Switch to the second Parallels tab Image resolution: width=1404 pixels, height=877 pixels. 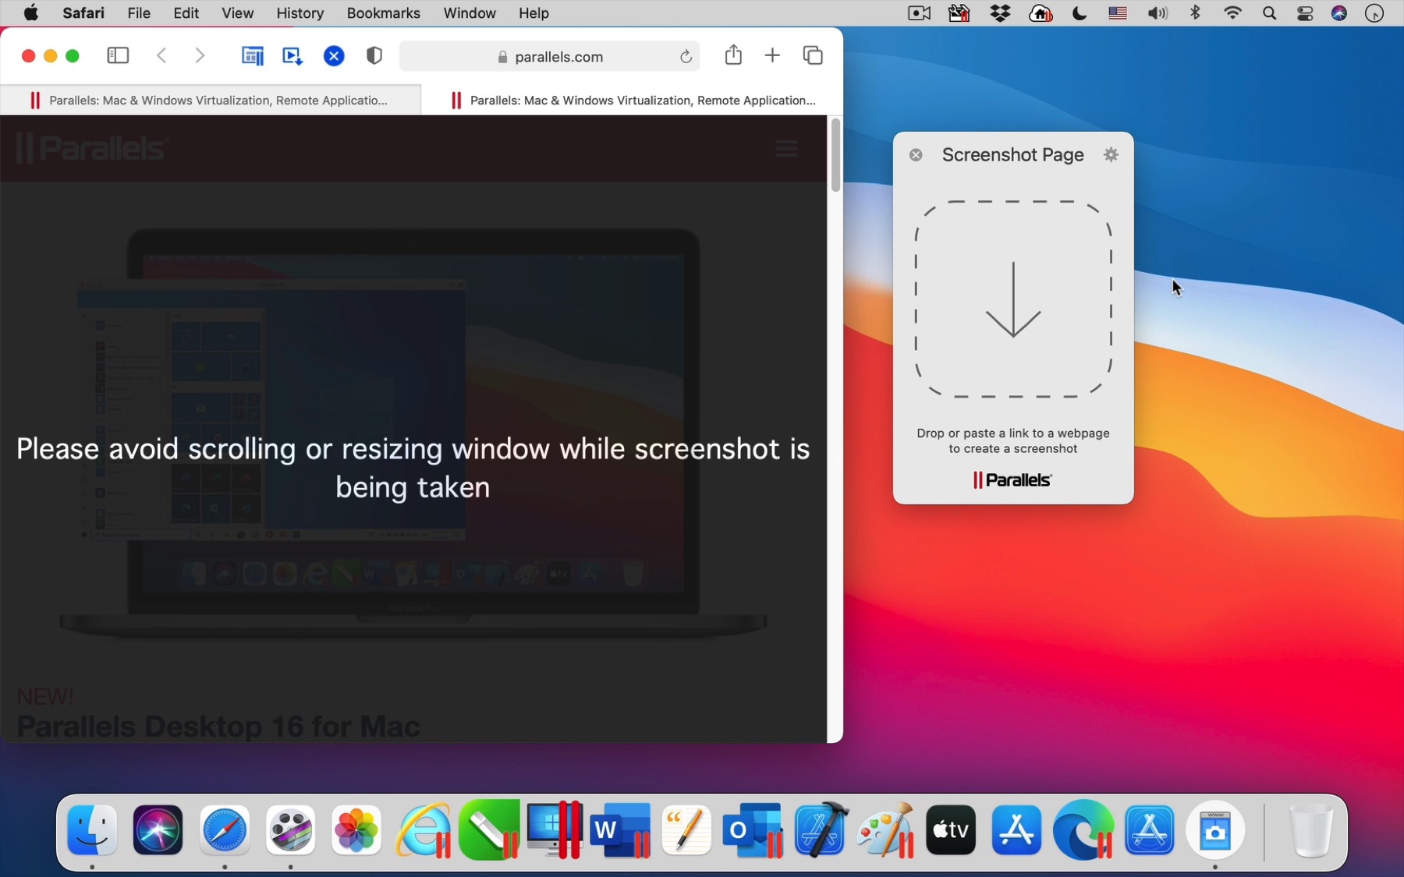(633, 100)
